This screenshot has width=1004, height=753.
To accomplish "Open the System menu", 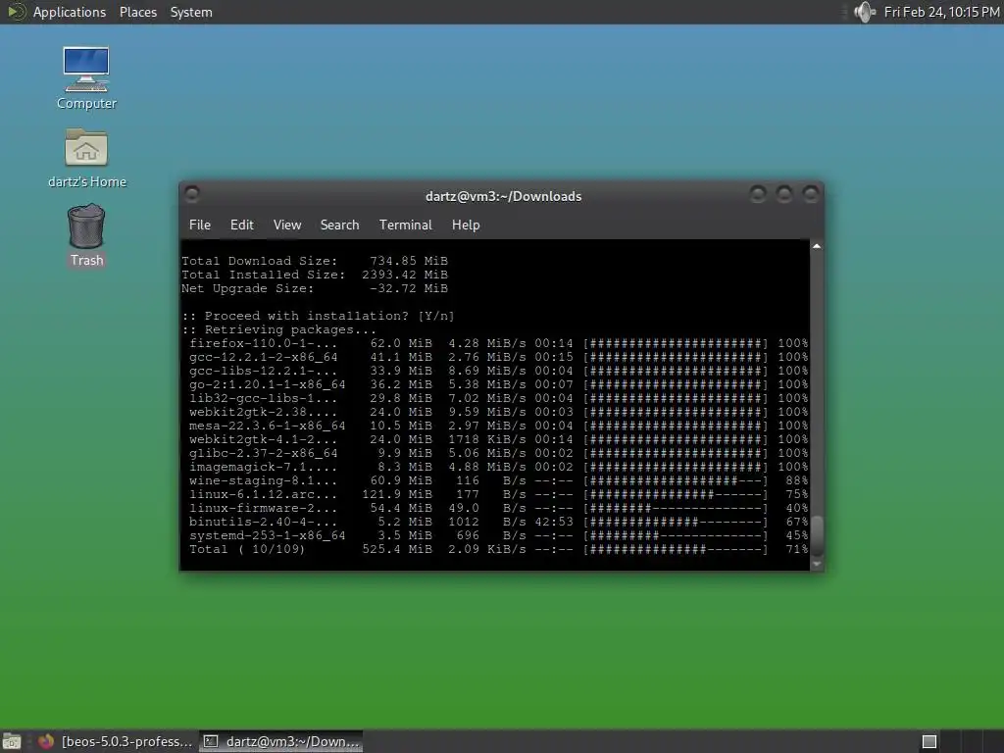I will (x=191, y=12).
